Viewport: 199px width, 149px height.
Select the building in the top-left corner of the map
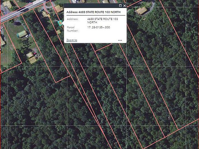click(7, 4)
